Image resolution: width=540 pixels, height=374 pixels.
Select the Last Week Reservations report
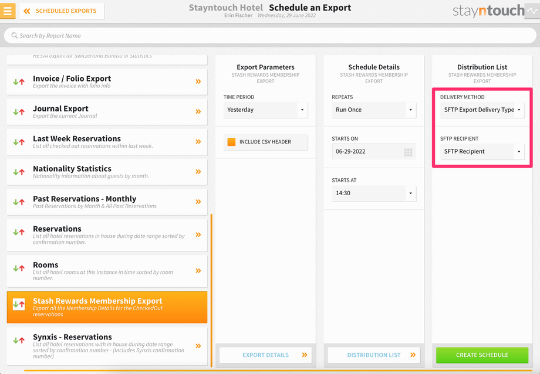pyautogui.click(x=107, y=142)
